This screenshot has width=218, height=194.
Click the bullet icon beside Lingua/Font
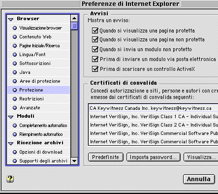pyautogui.click(x=15, y=55)
